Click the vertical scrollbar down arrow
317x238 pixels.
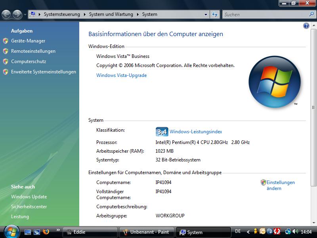[x=313, y=223]
